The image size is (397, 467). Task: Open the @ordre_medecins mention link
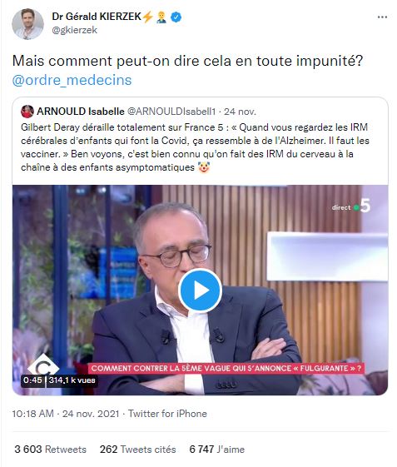click(72, 80)
